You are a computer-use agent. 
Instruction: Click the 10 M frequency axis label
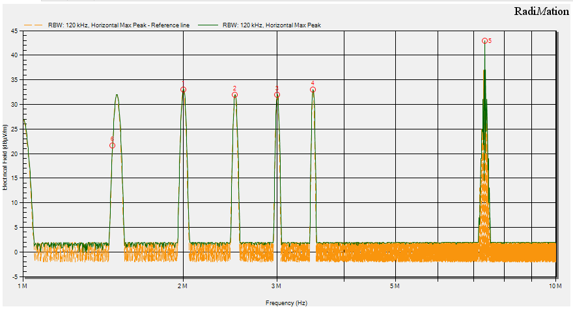click(555, 286)
